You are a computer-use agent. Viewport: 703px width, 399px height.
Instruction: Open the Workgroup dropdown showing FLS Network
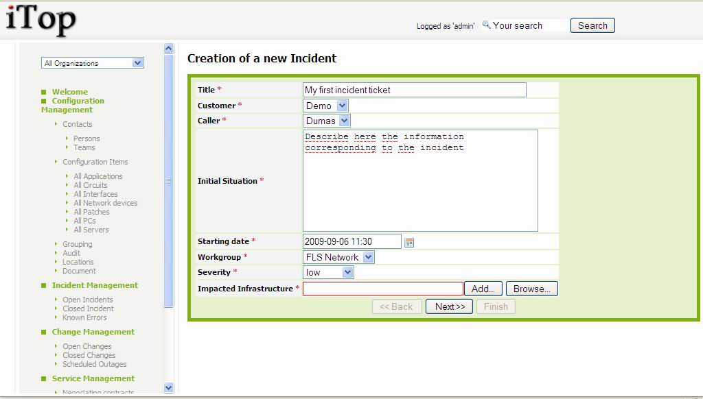[x=338, y=257]
